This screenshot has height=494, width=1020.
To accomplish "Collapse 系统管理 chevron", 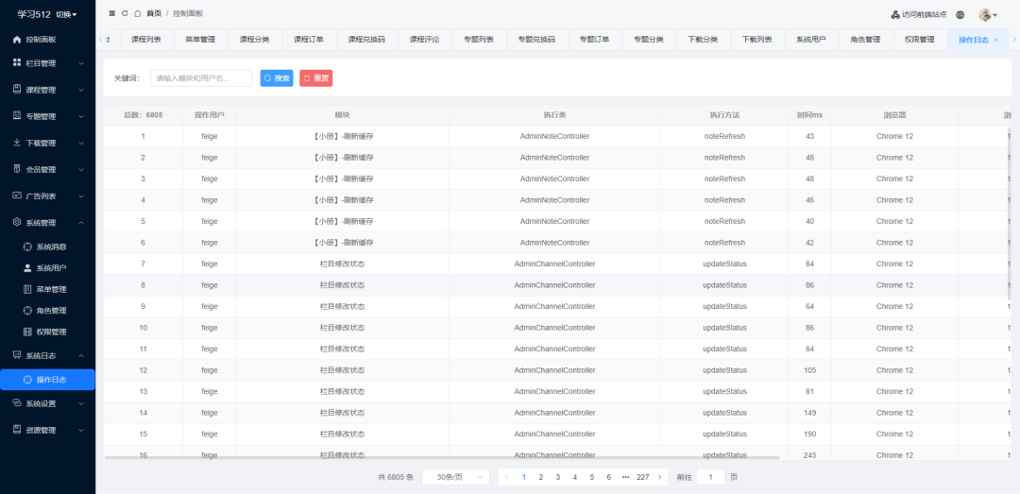I will (x=81, y=223).
